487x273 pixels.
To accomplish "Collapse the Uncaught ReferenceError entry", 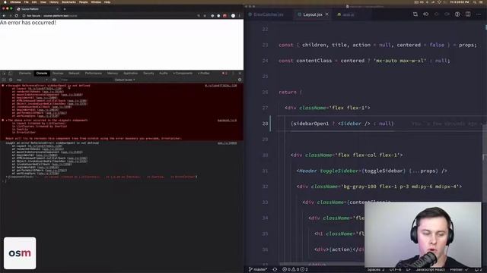I will pyautogui.click(x=7, y=86).
